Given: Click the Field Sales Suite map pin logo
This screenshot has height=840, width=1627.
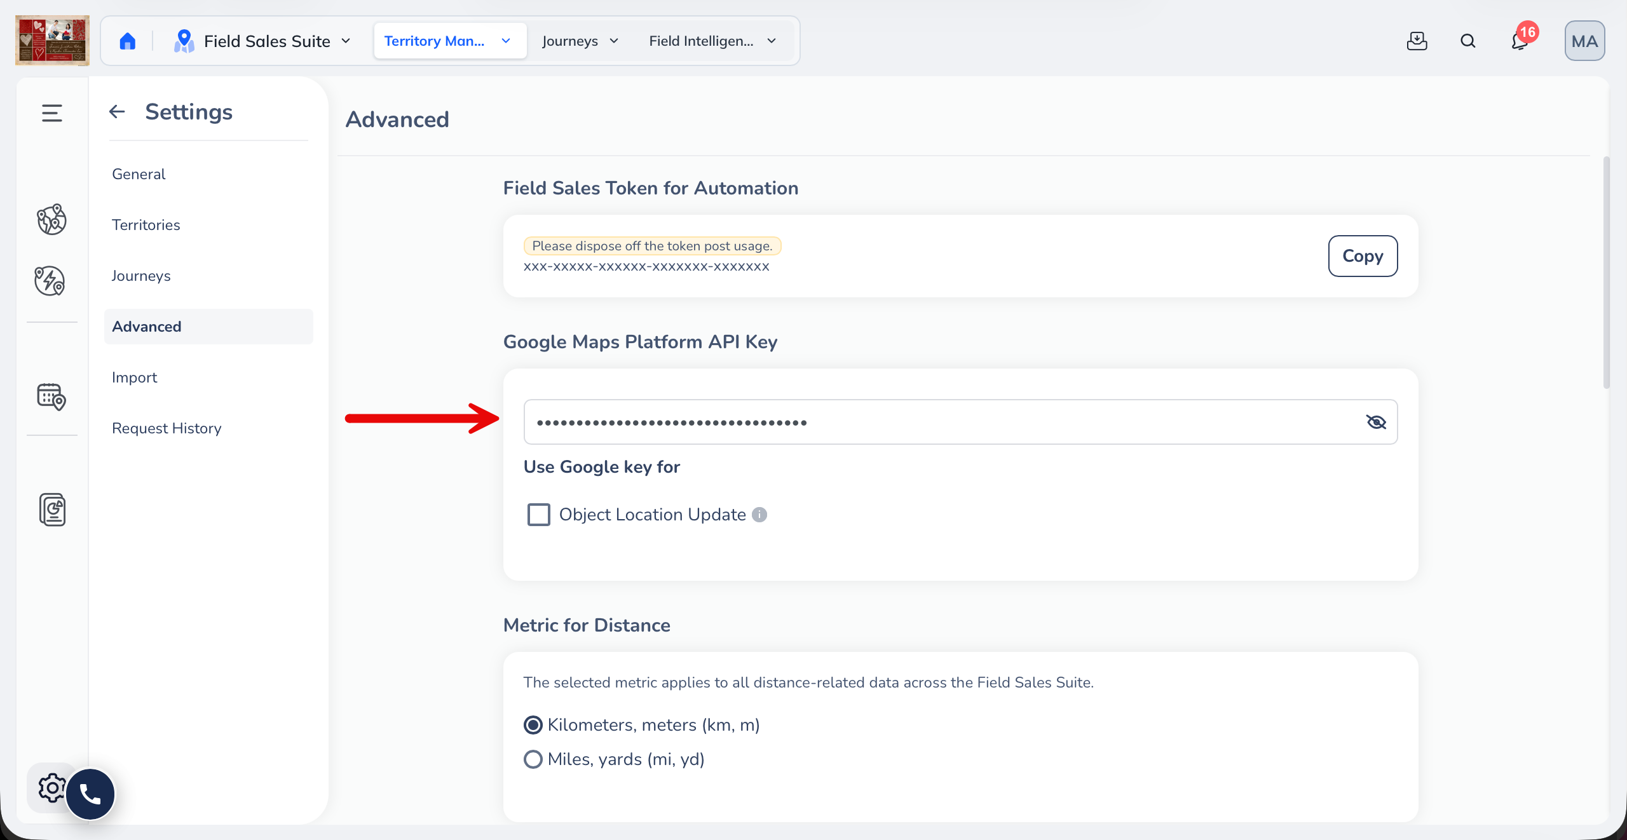Looking at the screenshot, I should [184, 41].
